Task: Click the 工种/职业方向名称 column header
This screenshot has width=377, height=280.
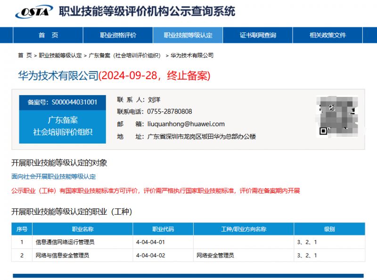Action: (x=244, y=229)
